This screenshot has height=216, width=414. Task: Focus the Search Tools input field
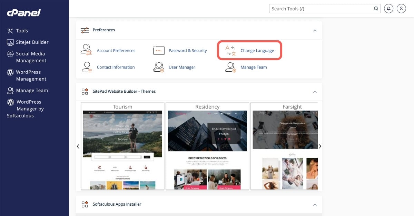tap(325, 9)
